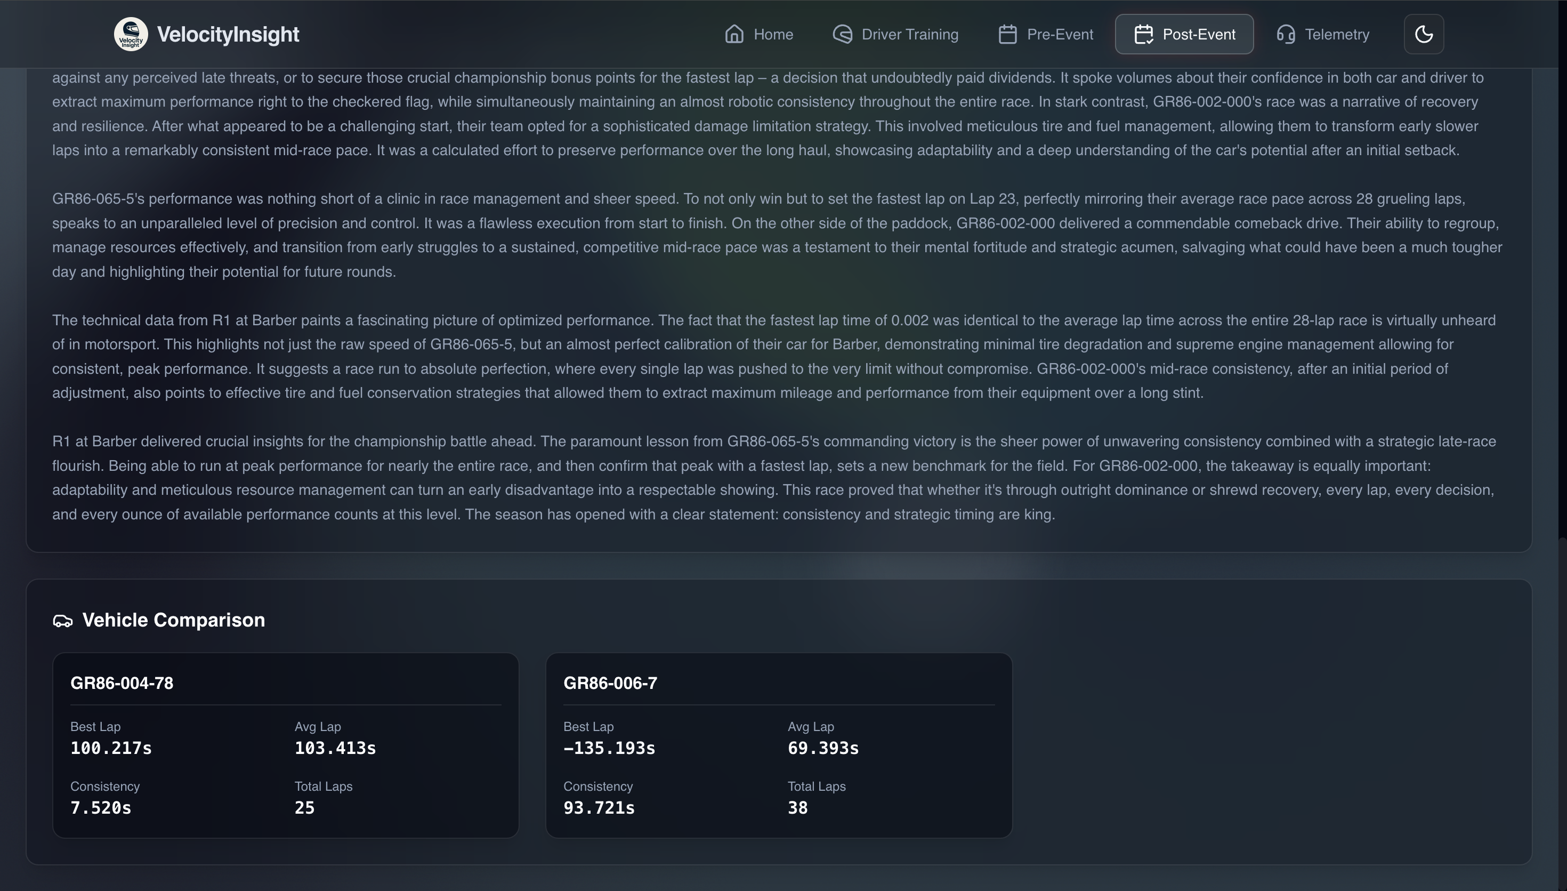Screen dimensions: 1567x891
Task: Select the GR86-004-78 vehicle card
Action: point(285,745)
